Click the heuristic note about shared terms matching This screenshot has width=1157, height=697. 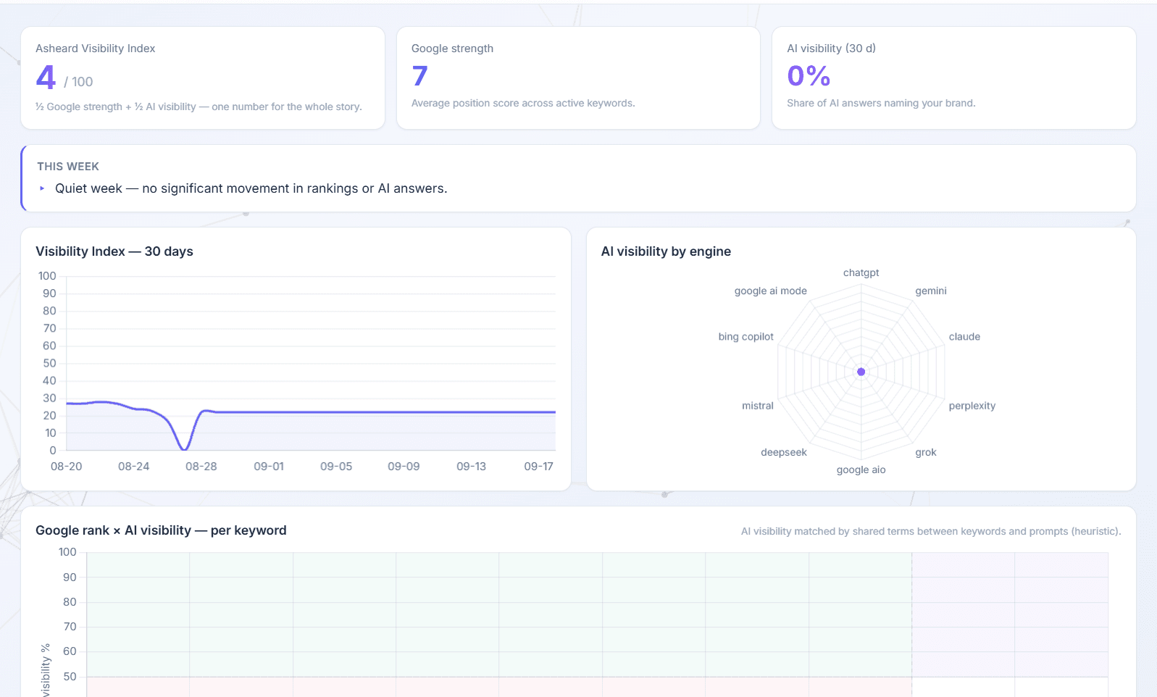pyautogui.click(x=931, y=532)
